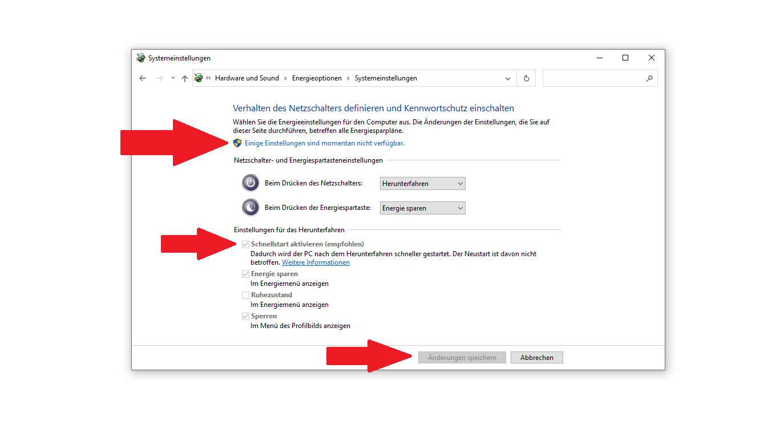Toggle Schnellstart aktivieren checkbox
Image resolution: width=784 pixels, height=441 pixels.
pyautogui.click(x=245, y=244)
